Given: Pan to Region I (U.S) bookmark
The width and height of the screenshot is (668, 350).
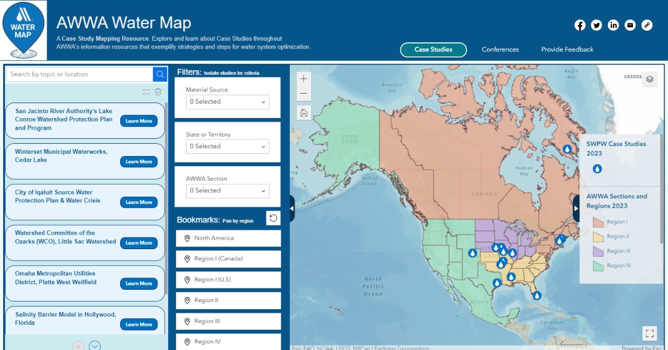Looking at the screenshot, I should [x=228, y=280].
